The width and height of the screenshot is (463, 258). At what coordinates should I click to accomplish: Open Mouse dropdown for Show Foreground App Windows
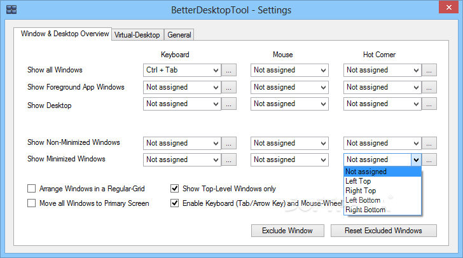pos(289,88)
